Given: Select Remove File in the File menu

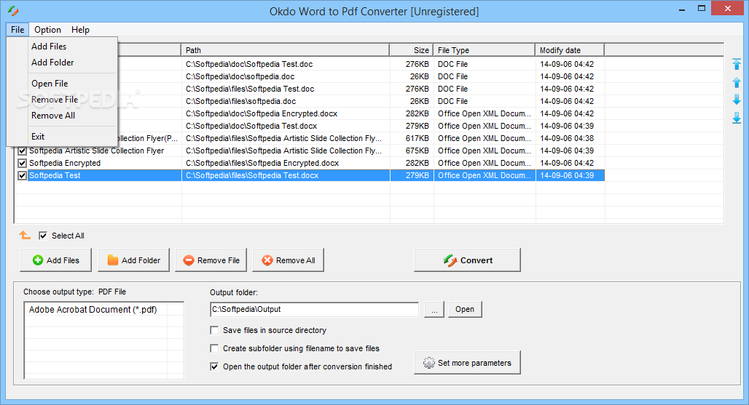Looking at the screenshot, I should [55, 100].
